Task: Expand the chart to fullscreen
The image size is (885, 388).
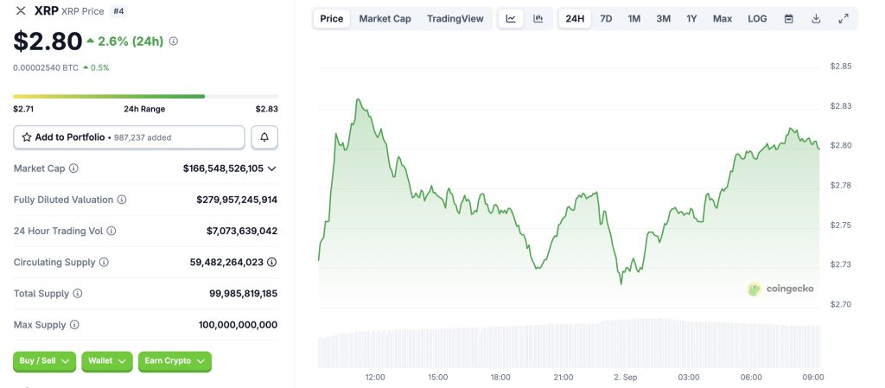Action: 844,18
